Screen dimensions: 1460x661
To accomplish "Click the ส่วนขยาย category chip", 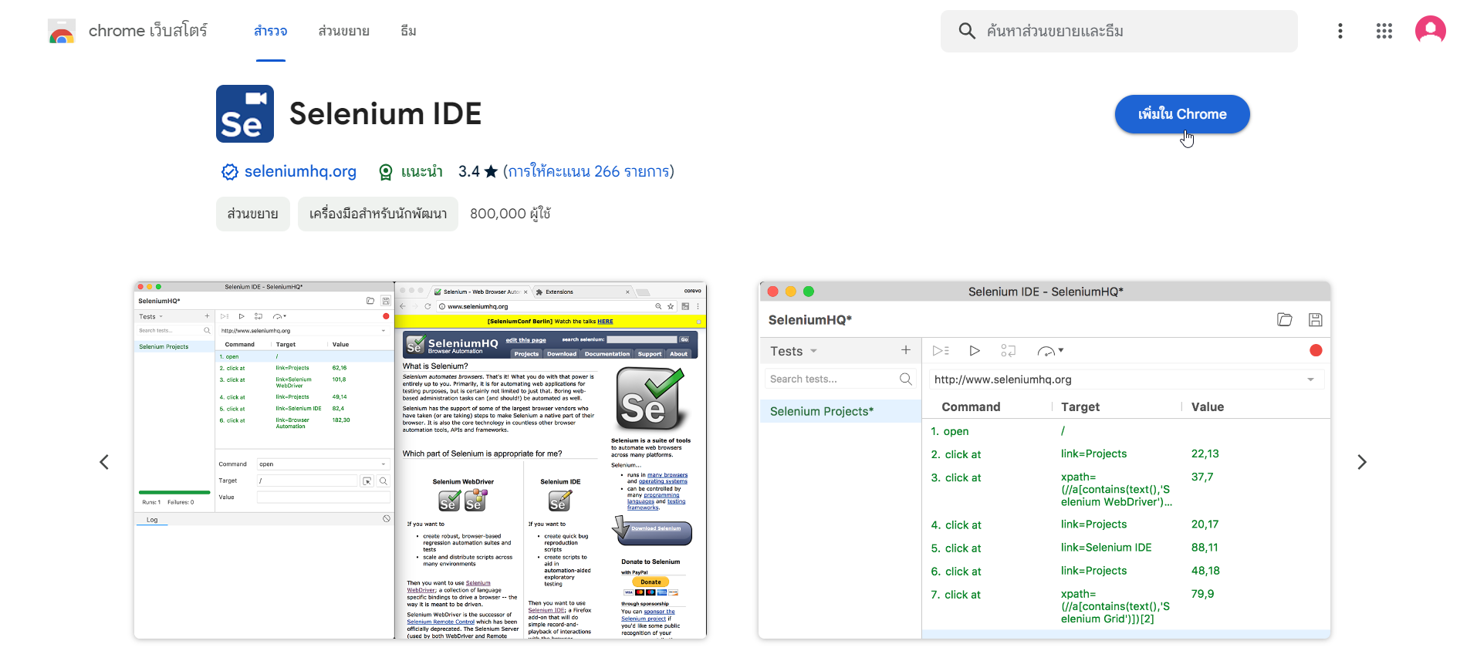I will [253, 214].
